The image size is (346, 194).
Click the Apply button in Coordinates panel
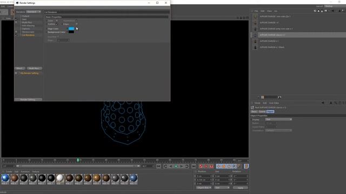click(x=240, y=188)
